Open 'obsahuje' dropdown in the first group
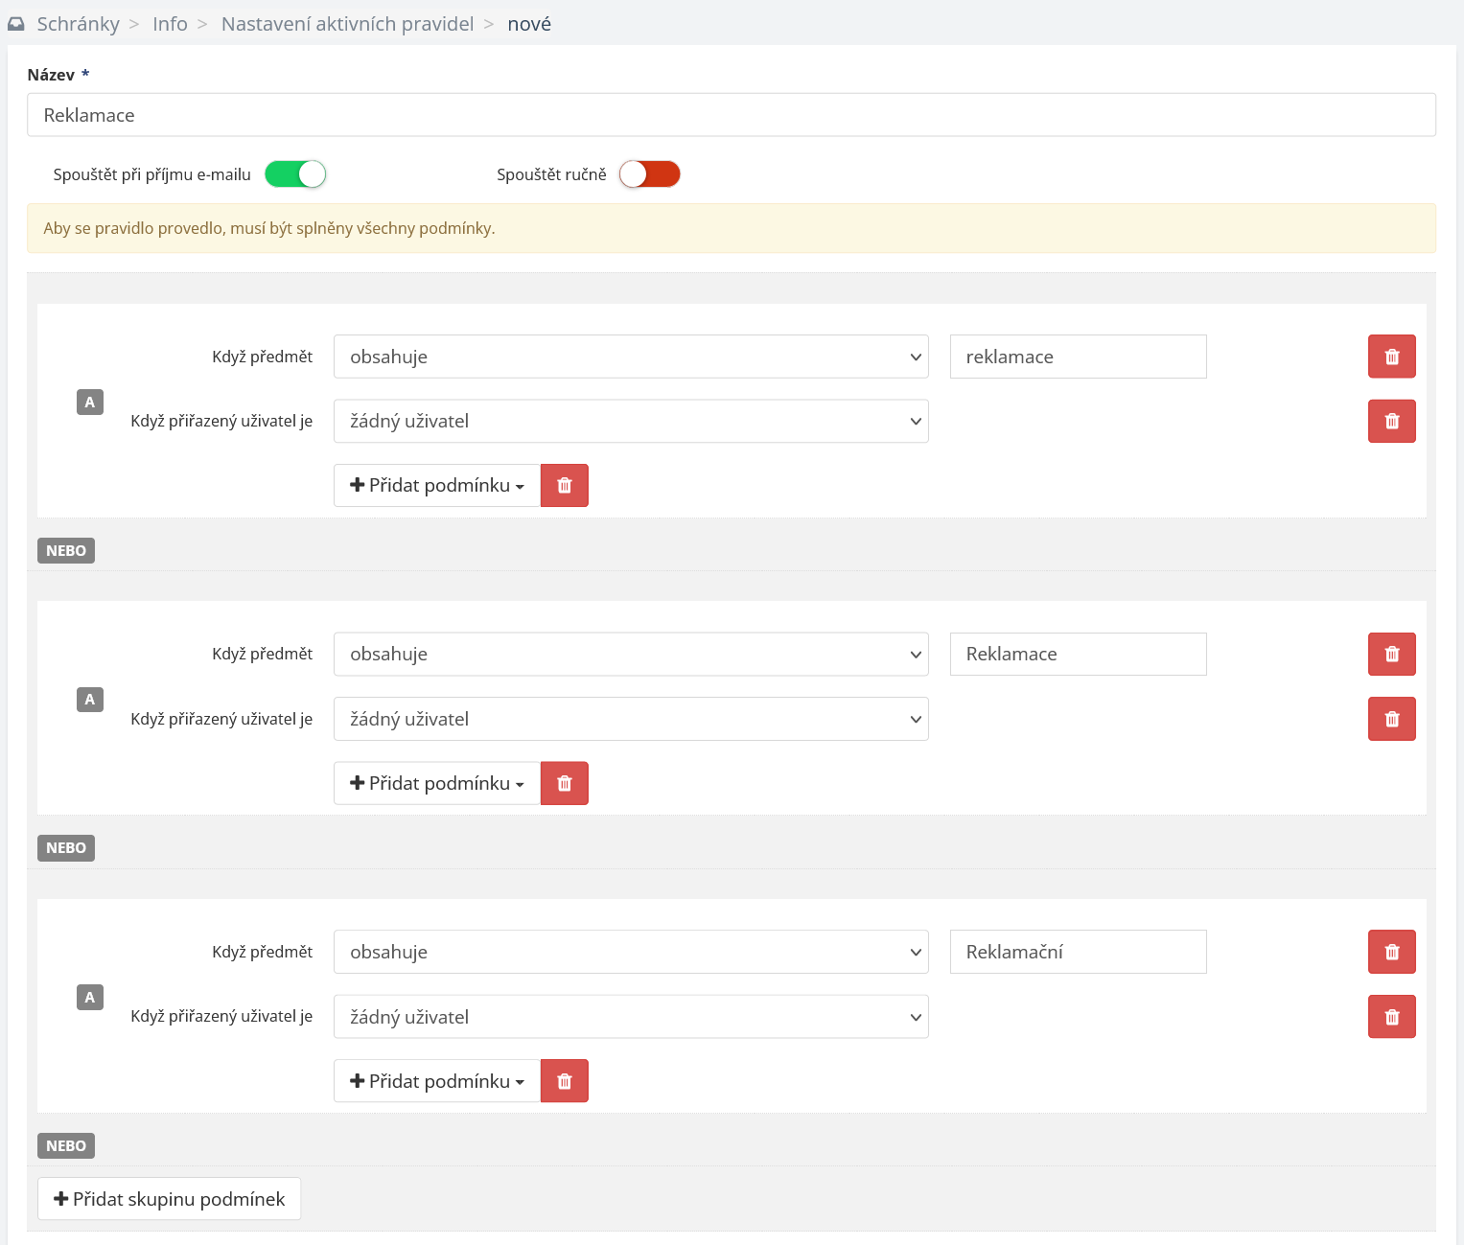 point(630,357)
